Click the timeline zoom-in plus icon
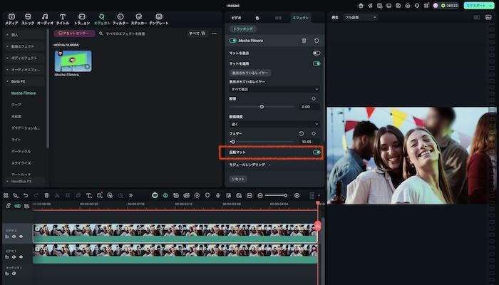Viewport: 499px width, 285px height. 297,195
